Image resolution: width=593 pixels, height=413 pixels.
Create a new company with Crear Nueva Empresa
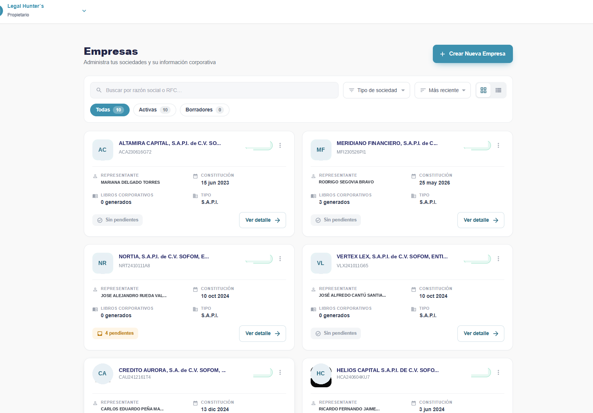point(473,54)
